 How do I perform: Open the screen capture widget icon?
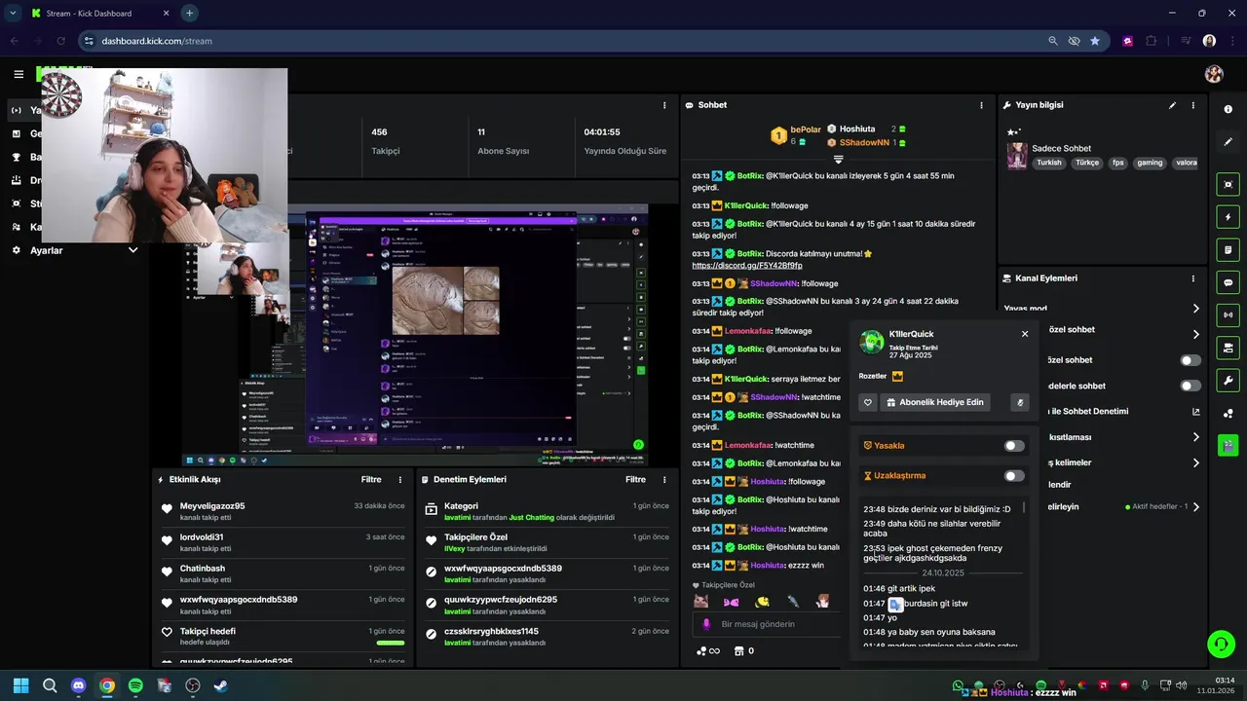[1228, 184]
